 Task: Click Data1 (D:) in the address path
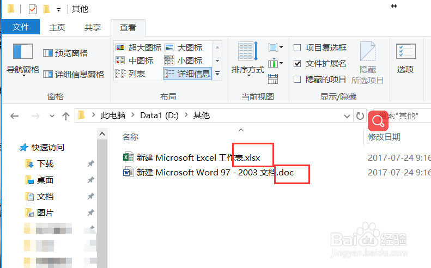coord(160,115)
